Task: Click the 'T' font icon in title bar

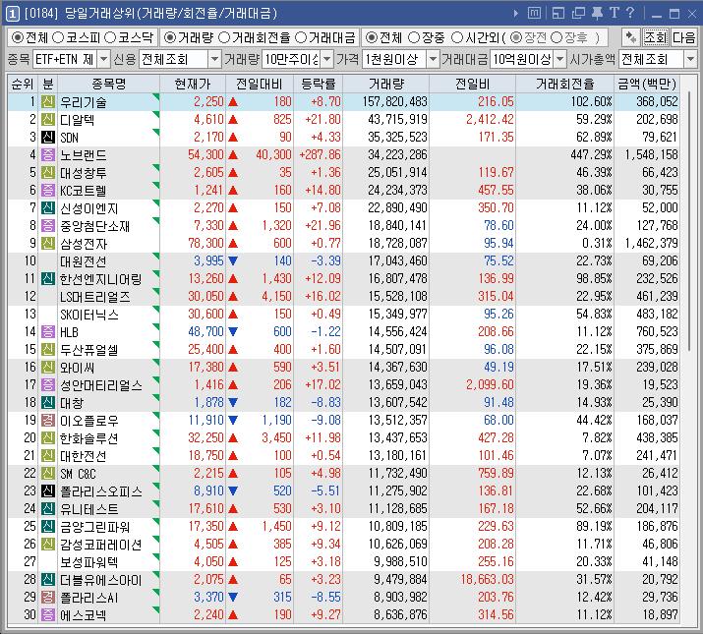Action: pyautogui.click(x=615, y=13)
